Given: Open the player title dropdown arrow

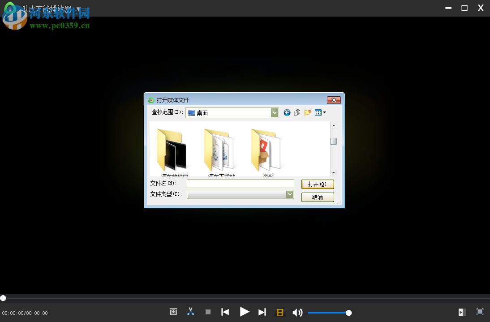Looking at the screenshot, I should click(78, 9).
